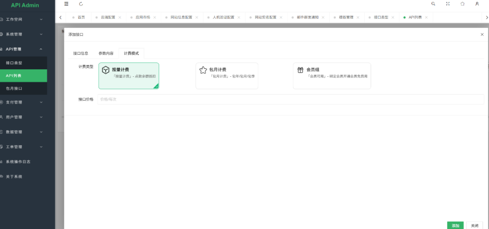Image resolution: width=489 pixels, height=229 pixels.
Task: Select 按量计费 billing type card
Action: pyautogui.click(x=129, y=76)
